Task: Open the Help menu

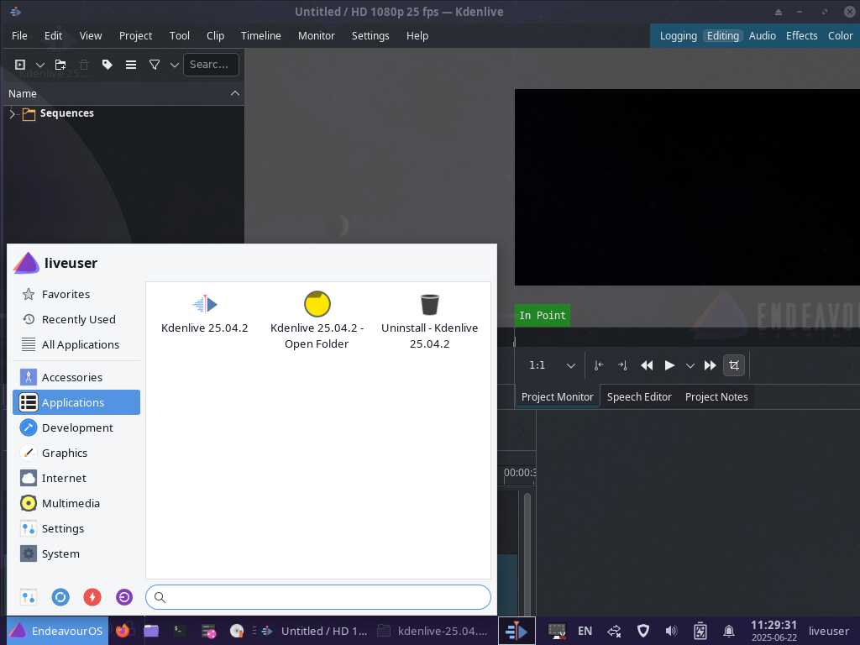Action: pyautogui.click(x=417, y=35)
